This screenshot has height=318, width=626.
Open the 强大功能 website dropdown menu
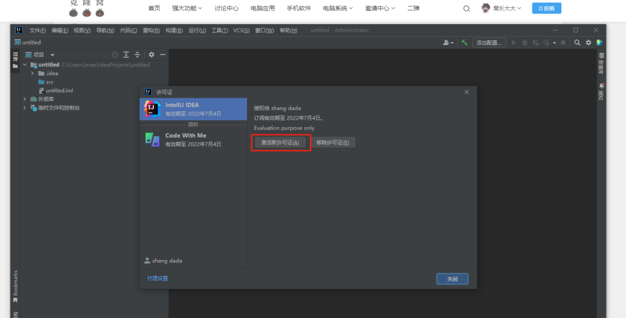pos(187,8)
